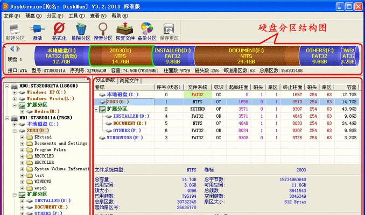Select 本地磁盘(I:) FAT32 block in disk map
The width and height of the screenshot is (365, 215).
61,56
